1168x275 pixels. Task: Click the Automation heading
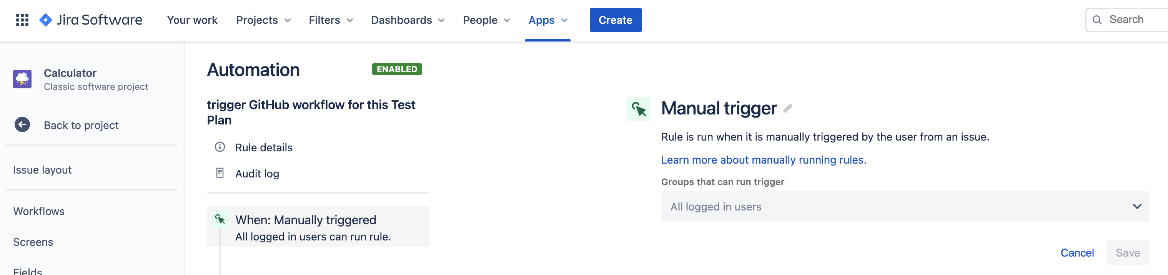253,70
